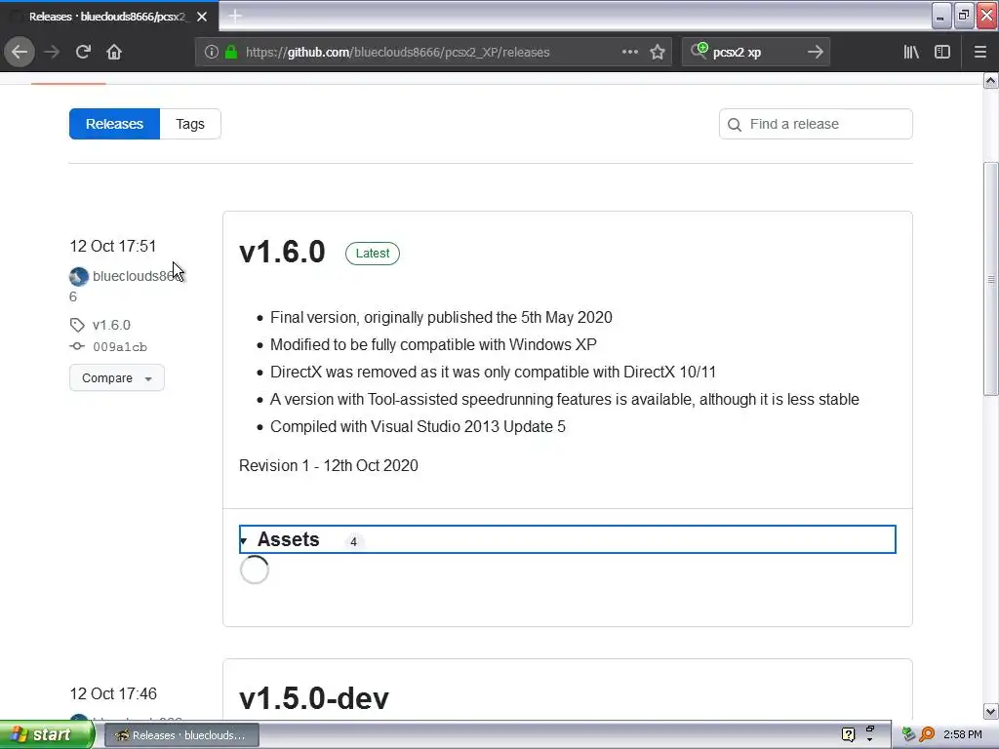Screen dimensions: 999x749
Task: Switch to the Tags tab
Action: (190, 124)
